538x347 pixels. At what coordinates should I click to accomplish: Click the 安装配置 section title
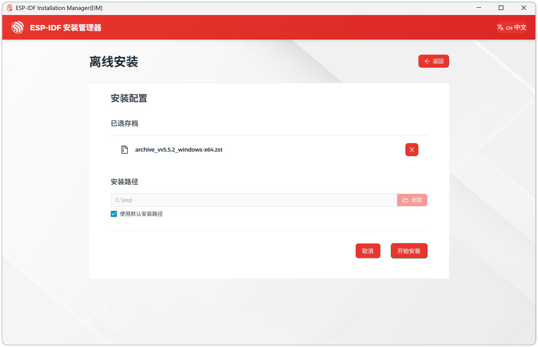129,98
